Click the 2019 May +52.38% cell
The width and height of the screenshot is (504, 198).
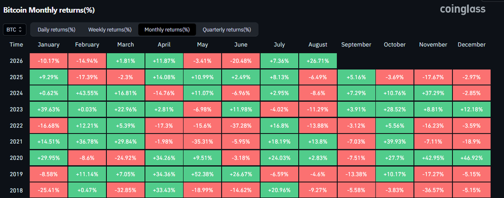point(202,174)
